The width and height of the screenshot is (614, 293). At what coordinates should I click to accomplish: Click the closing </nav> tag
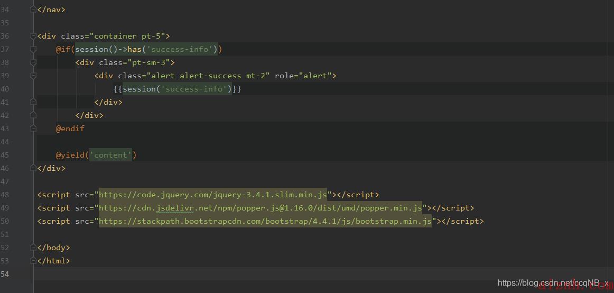51,10
